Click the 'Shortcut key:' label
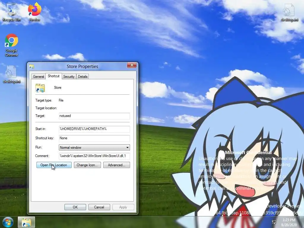Screen dimensions: 304x228 pyautogui.click(x=45, y=138)
